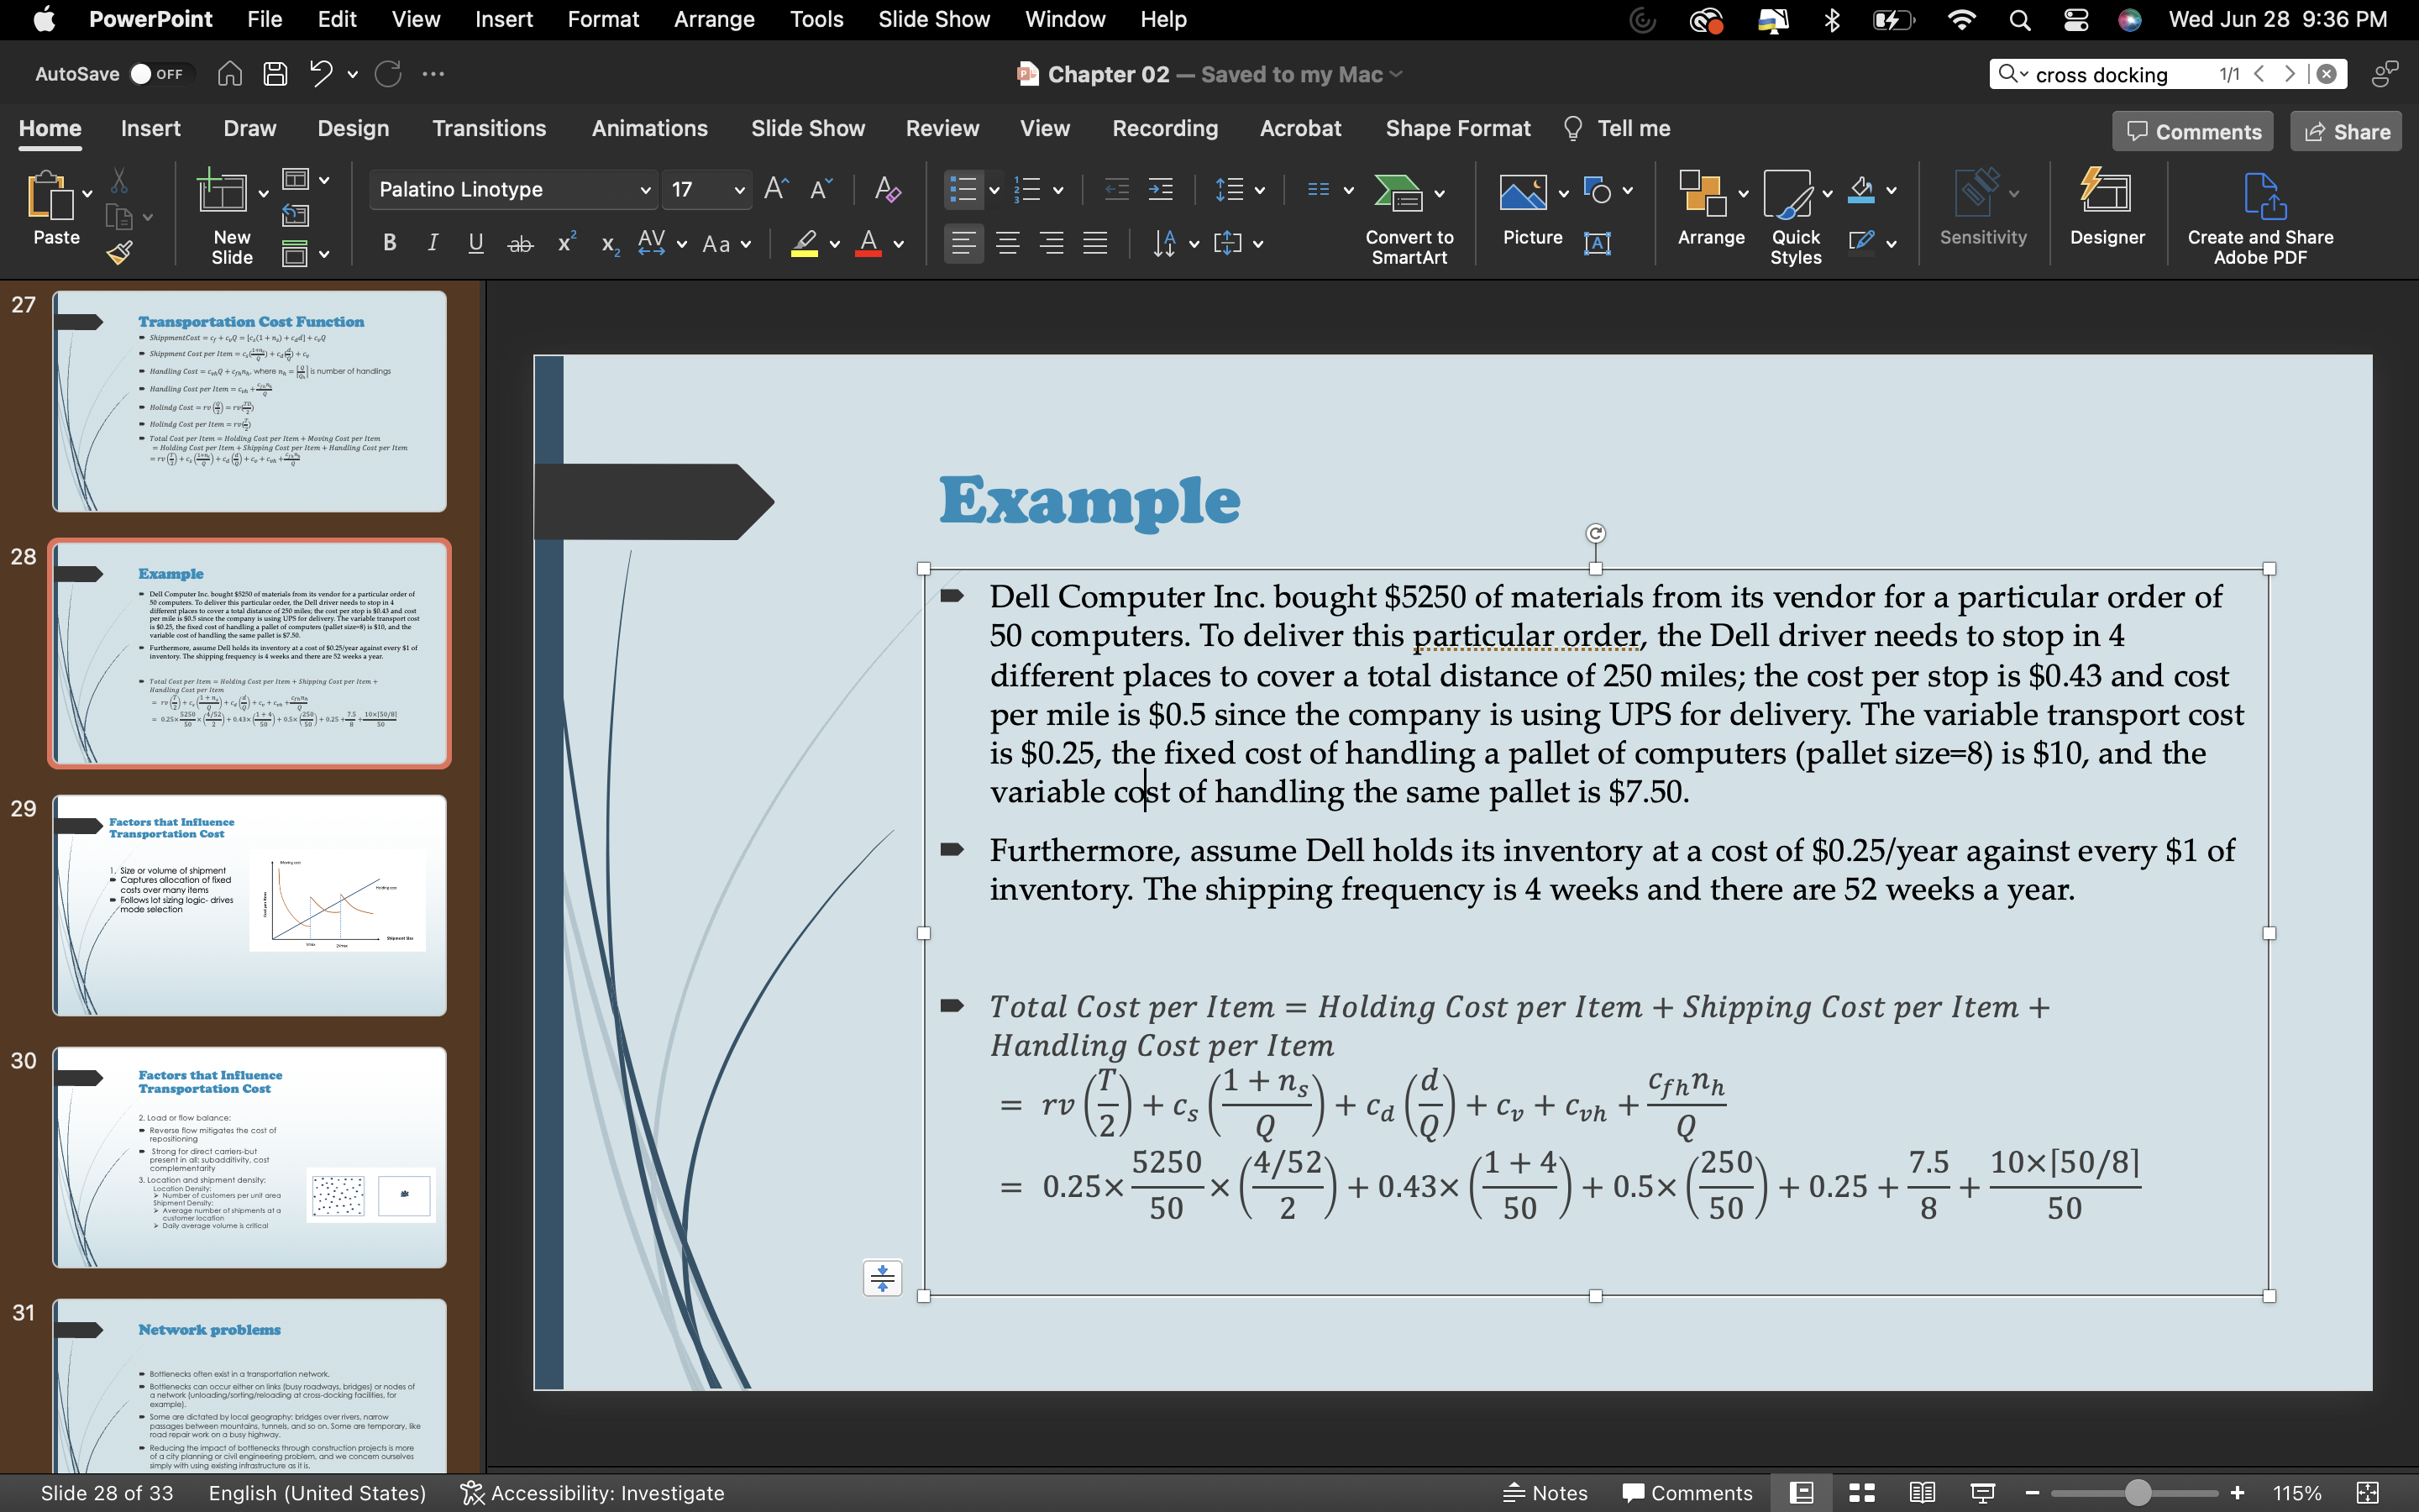The image size is (2419, 1512).
Task: Open the Design ribbon tab
Action: (353, 129)
